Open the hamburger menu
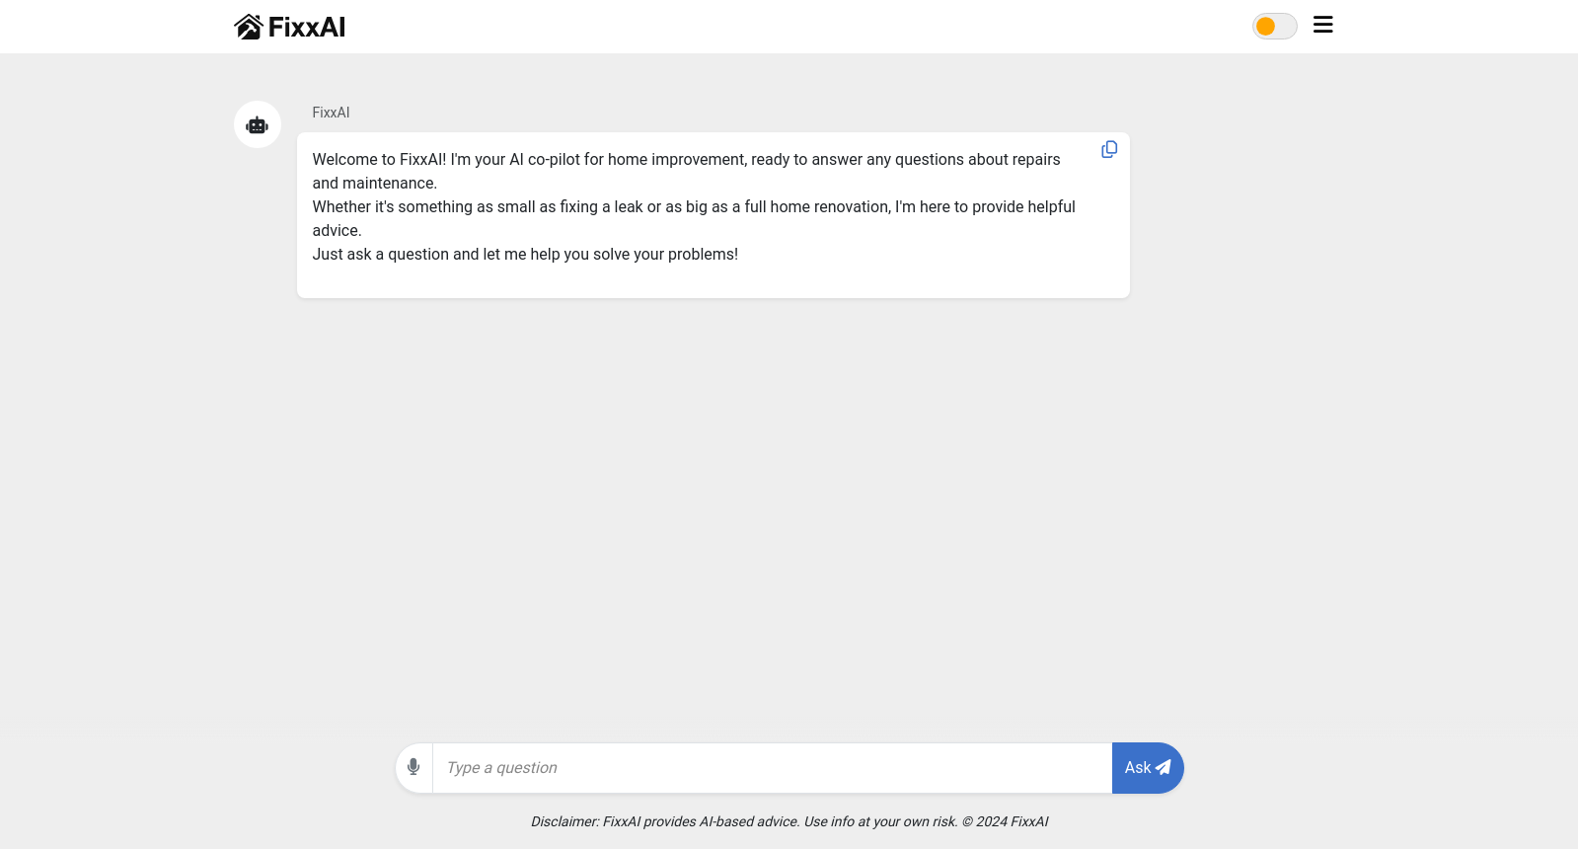The width and height of the screenshot is (1578, 849). [x=1323, y=25]
